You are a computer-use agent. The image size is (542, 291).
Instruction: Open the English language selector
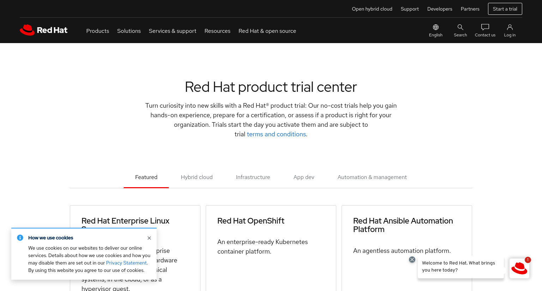pyautogui.click(x=436, y=31)
